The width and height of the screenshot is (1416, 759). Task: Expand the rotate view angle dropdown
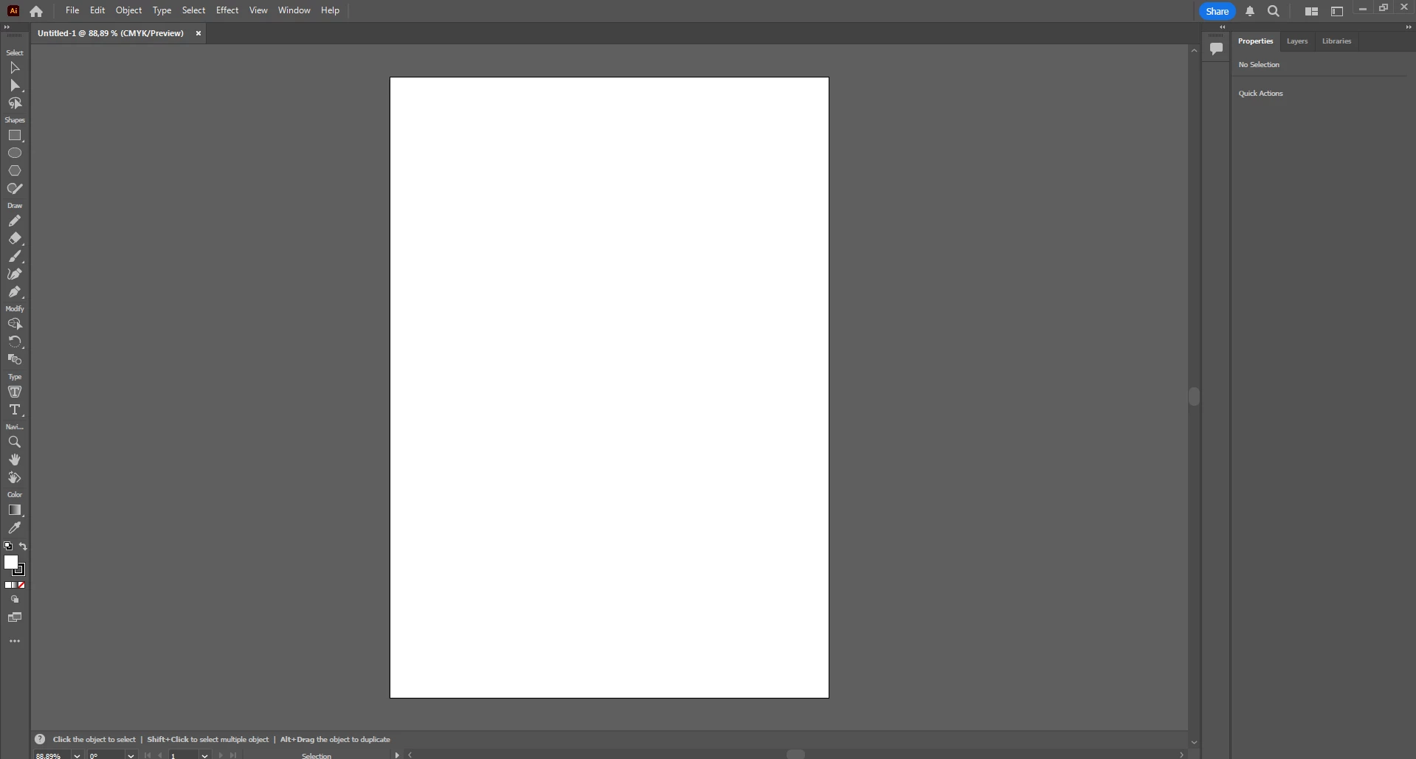point(131,755)
